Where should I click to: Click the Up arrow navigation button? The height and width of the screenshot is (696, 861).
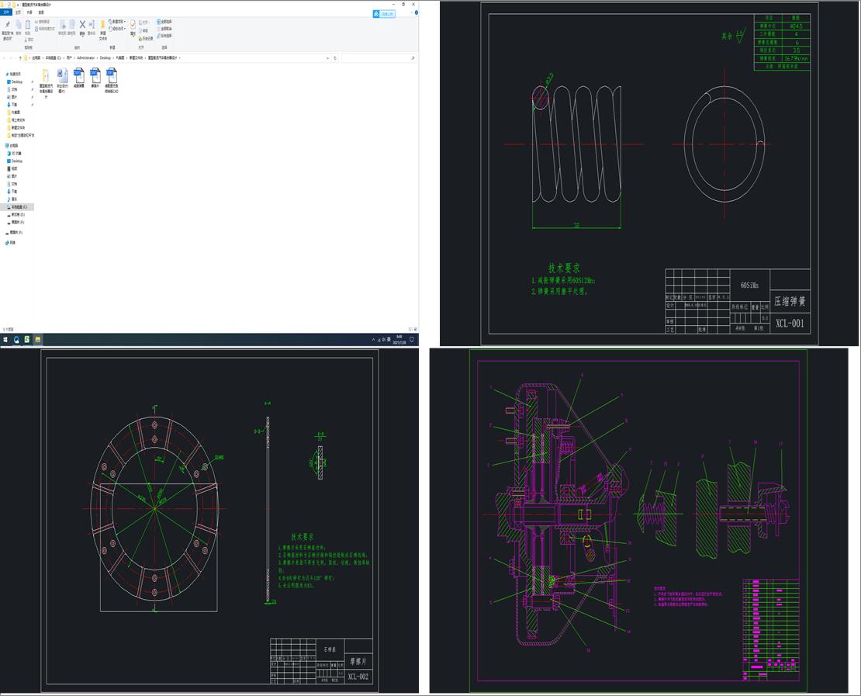tap(19, 58)
